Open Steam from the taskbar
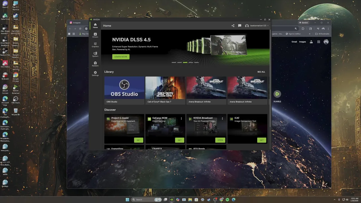Screen dimensions: 361x203 (x=209, y=200)
